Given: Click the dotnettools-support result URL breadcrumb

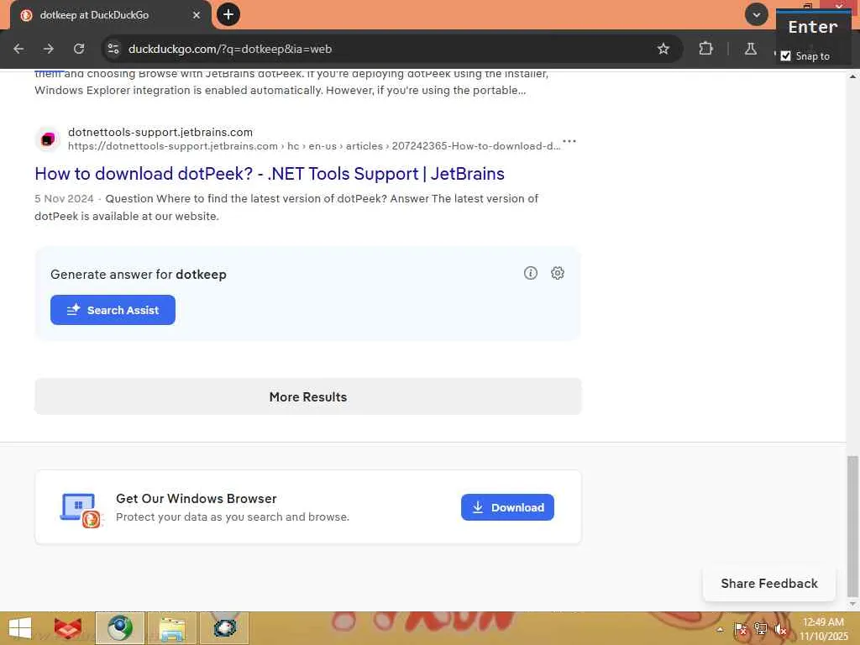Looking at the screenshot, I should coord(314,146).
